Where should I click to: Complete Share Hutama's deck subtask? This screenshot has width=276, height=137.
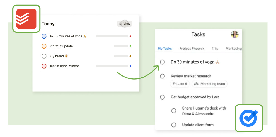click(x=174, y=111)
